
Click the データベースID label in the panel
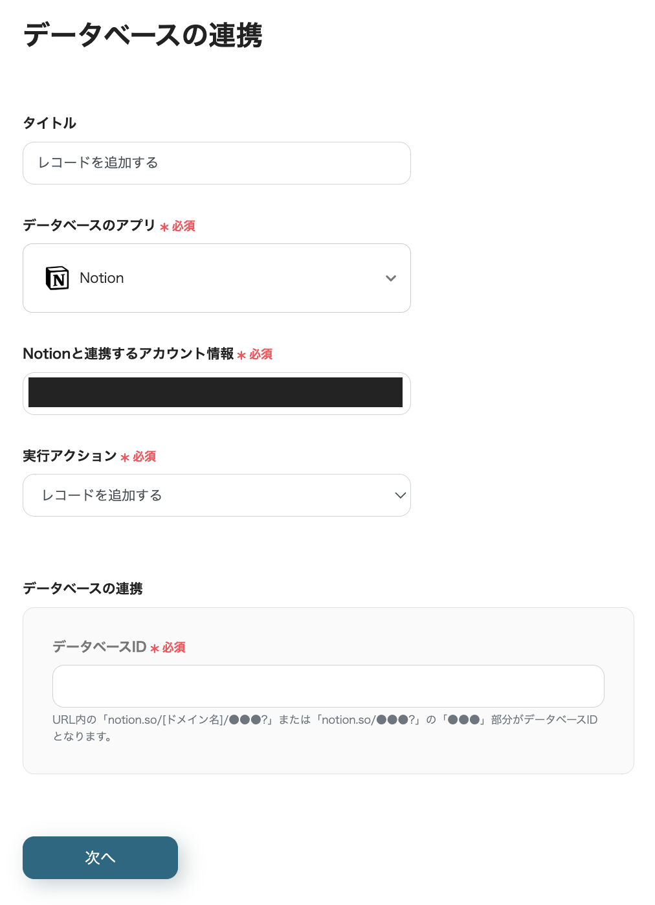tap(100, 647)
